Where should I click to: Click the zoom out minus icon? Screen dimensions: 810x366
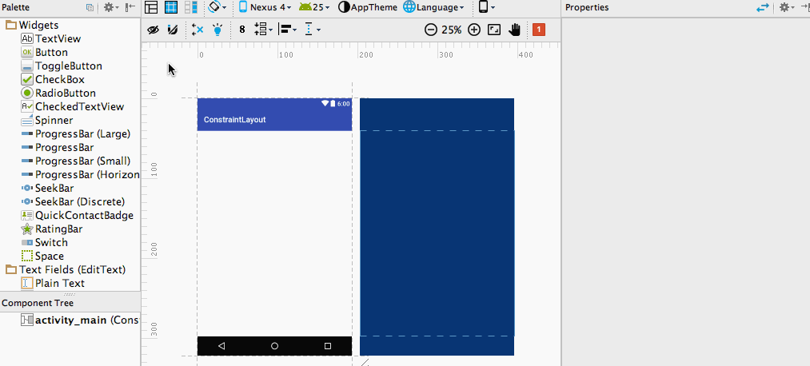(431, 30)
